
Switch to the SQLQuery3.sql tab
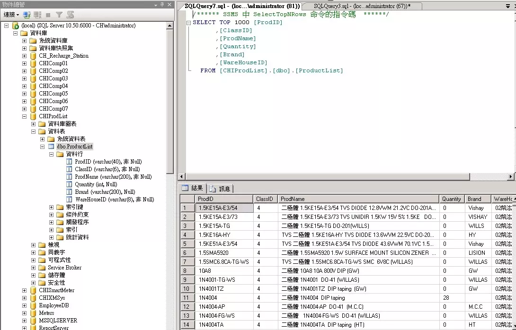click(x=361, y=6)
